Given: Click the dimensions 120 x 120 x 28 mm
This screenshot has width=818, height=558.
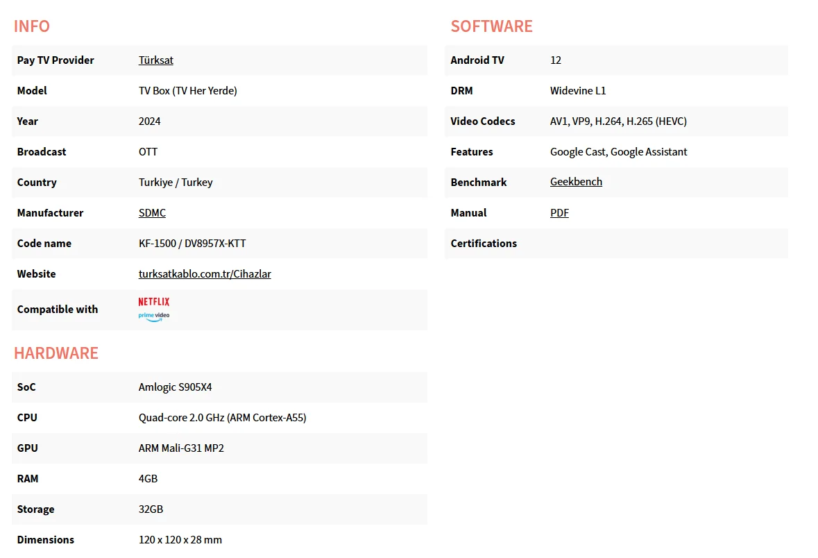Looking at the screenshot, I should coord(180,540).
